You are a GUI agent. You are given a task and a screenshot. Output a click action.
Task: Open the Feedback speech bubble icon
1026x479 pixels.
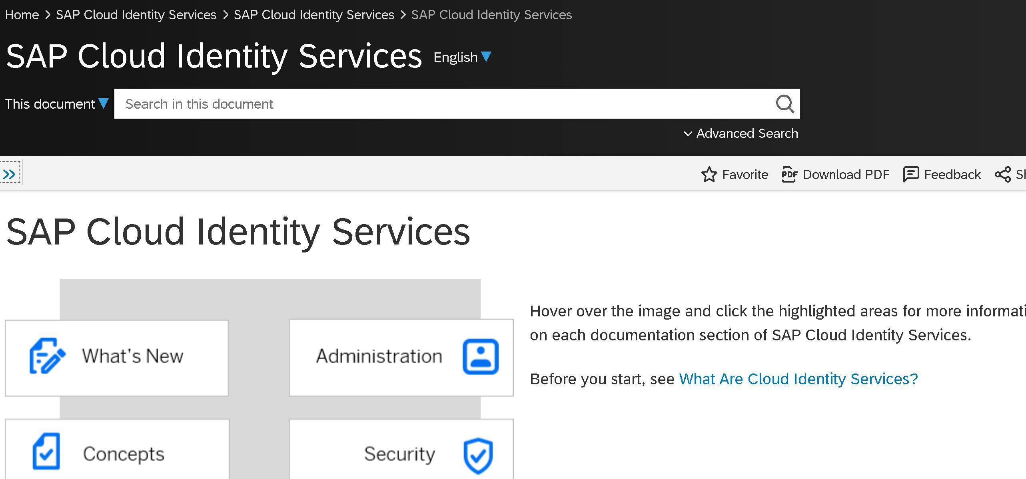[911, 175]
